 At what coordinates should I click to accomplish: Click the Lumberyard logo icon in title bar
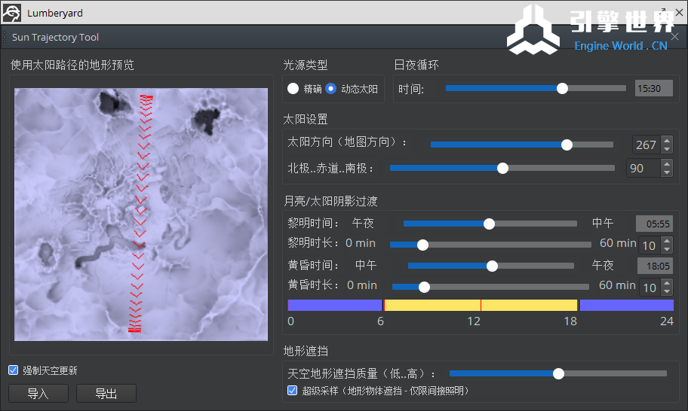(11, 13)
